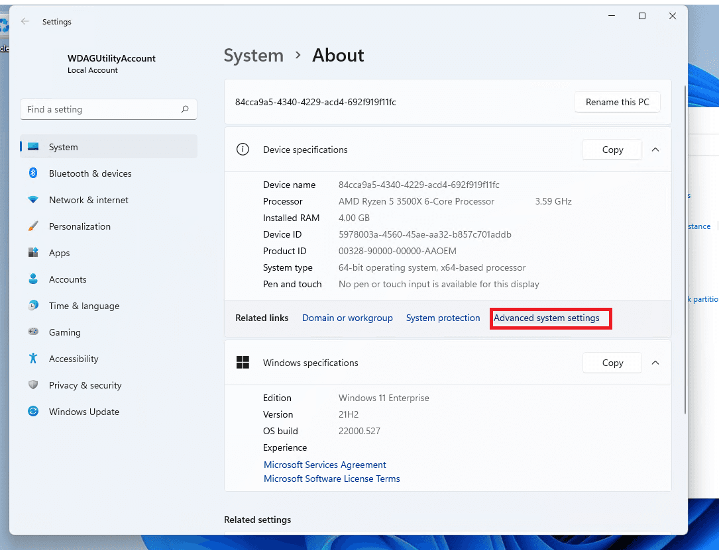Click the Accounts person icon
This screenshot has height=550, width=719.
point(33,279)
